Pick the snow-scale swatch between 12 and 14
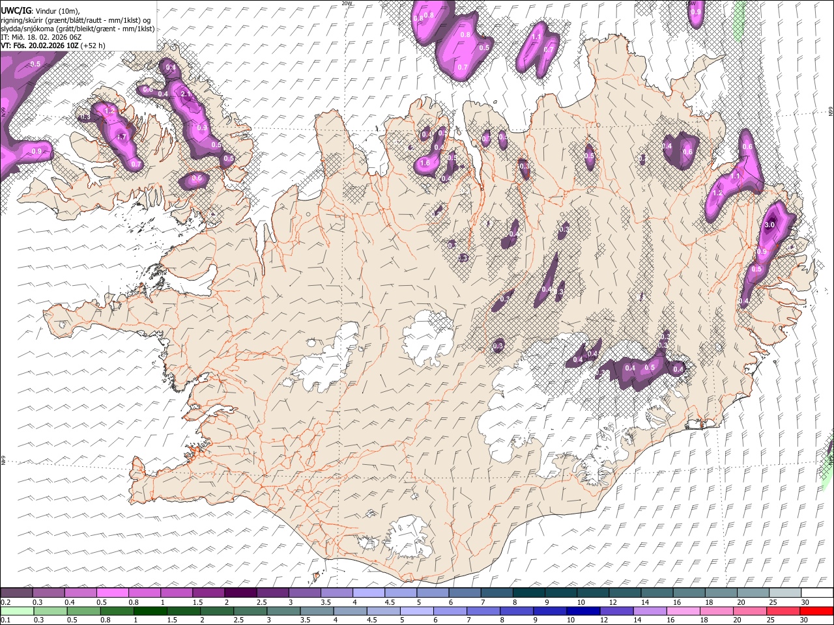This screenshot has height=625, width=834. point(625,593)
